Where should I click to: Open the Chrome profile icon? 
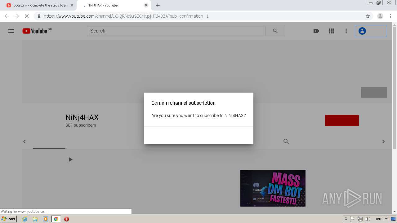tap(380, 16)
